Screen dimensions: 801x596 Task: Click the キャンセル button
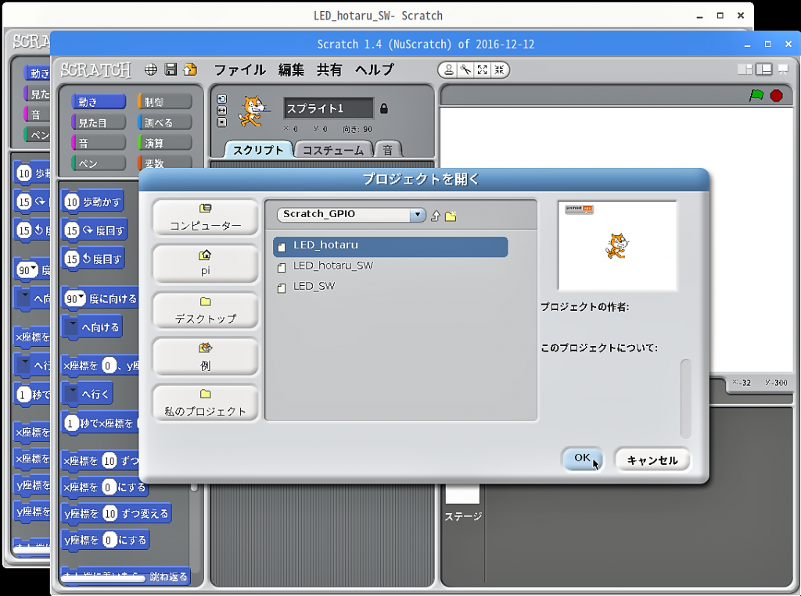tap(652, 460)
